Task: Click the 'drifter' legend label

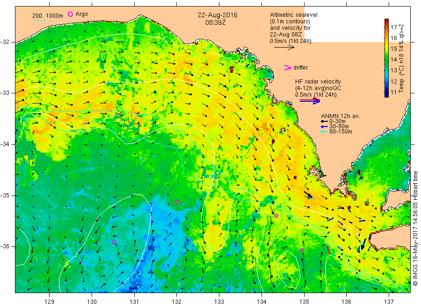Action: [x=300, y=68]
